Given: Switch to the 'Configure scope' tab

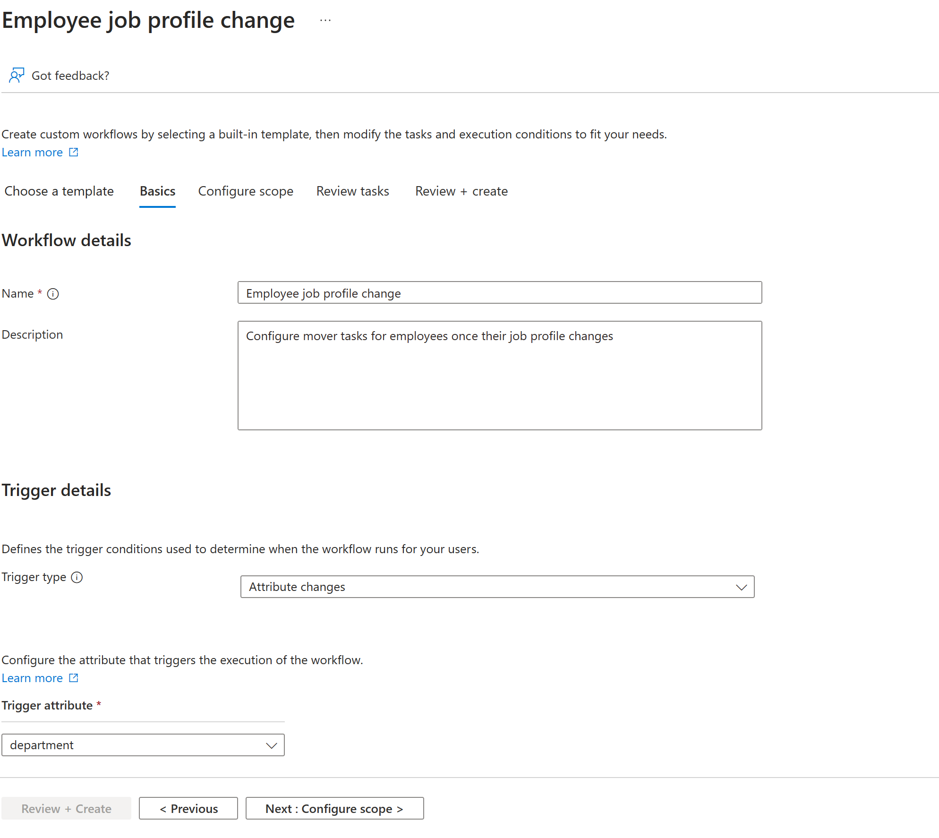Looking at the screenshot, I should [245, 191].
